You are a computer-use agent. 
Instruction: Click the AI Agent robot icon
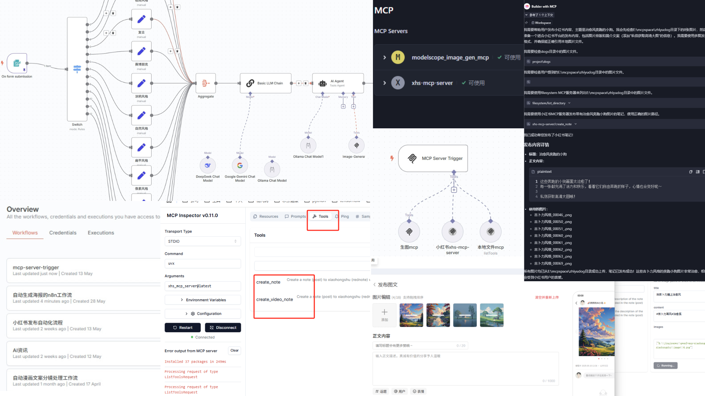(323, 84)
